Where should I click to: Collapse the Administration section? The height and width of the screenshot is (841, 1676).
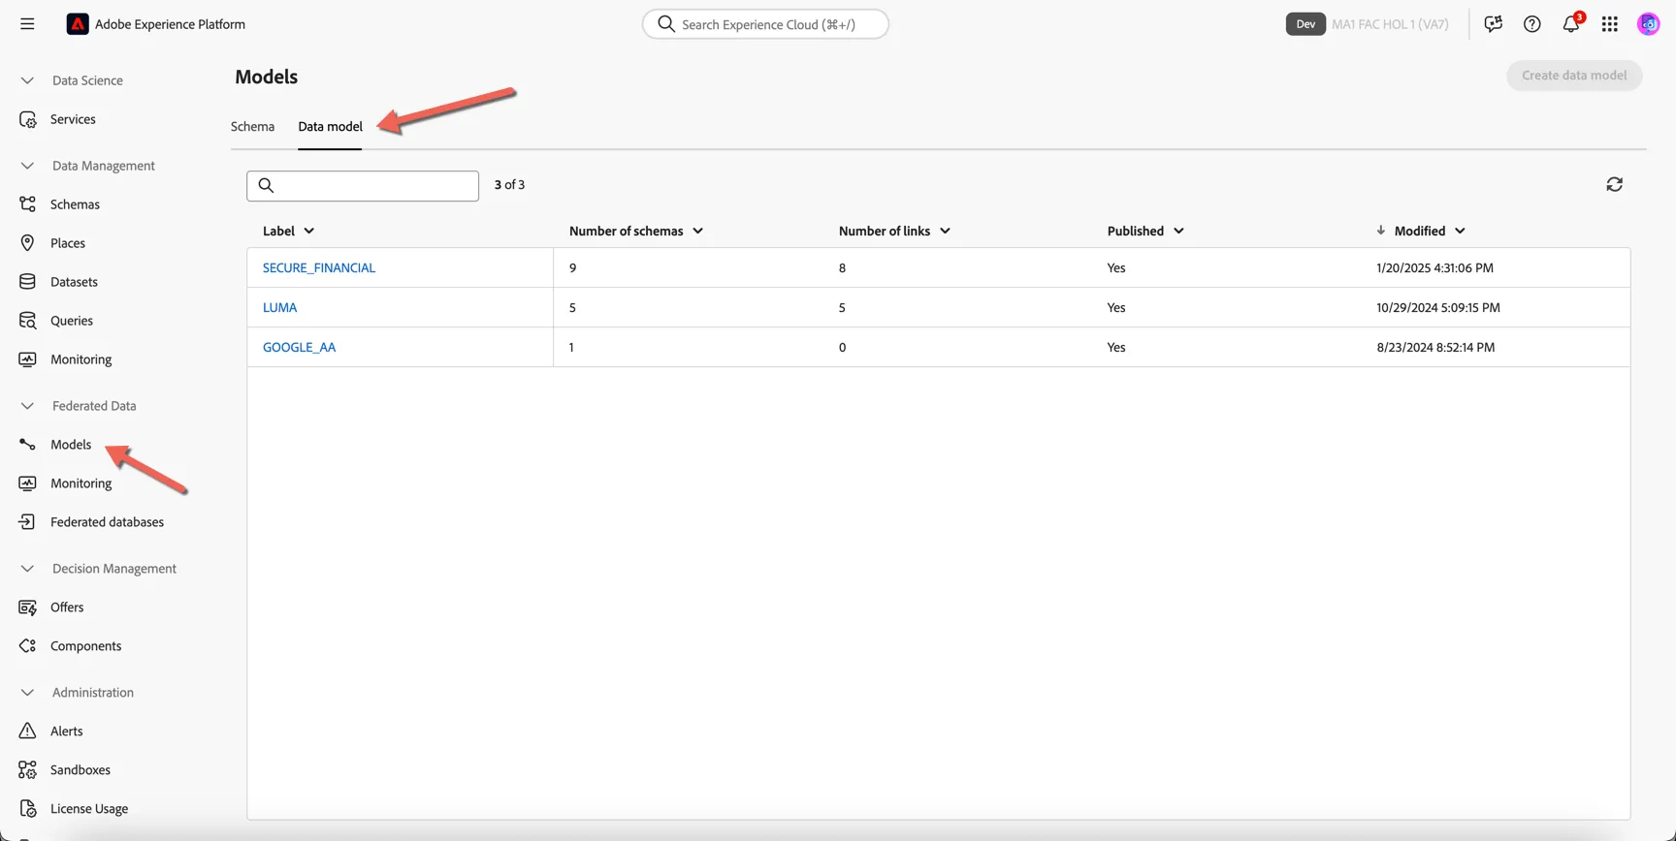point(27,693)
